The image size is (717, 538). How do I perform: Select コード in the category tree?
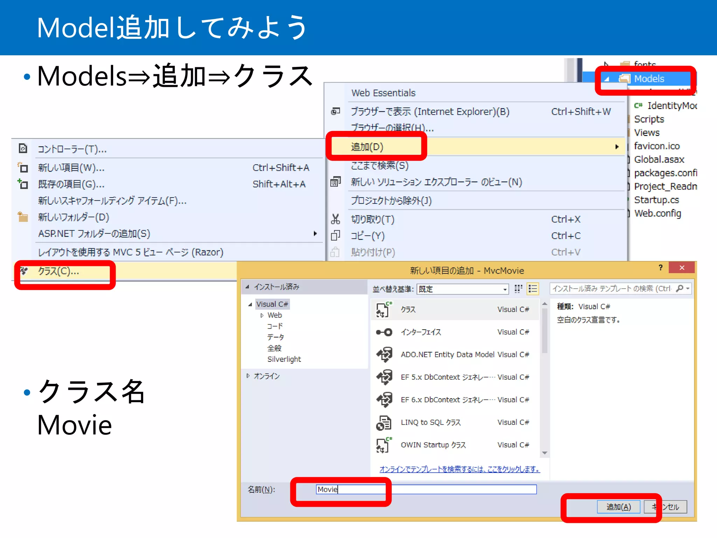[275, 326]
